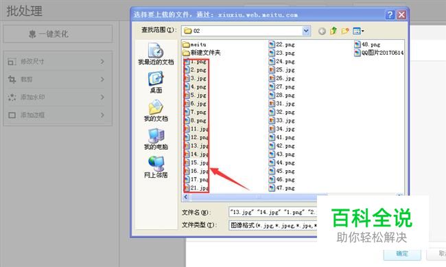Viewport: 446px width, 267px height.
Task: Select file 41.png
Action: pyautogui.click(x=282, y=137)
